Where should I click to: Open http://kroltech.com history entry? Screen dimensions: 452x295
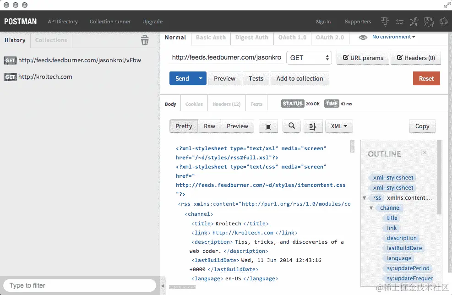(x=45, y=76)
